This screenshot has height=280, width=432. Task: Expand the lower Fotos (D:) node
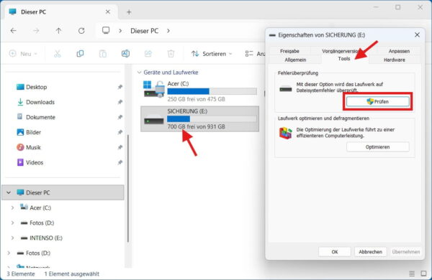(9, 253)
